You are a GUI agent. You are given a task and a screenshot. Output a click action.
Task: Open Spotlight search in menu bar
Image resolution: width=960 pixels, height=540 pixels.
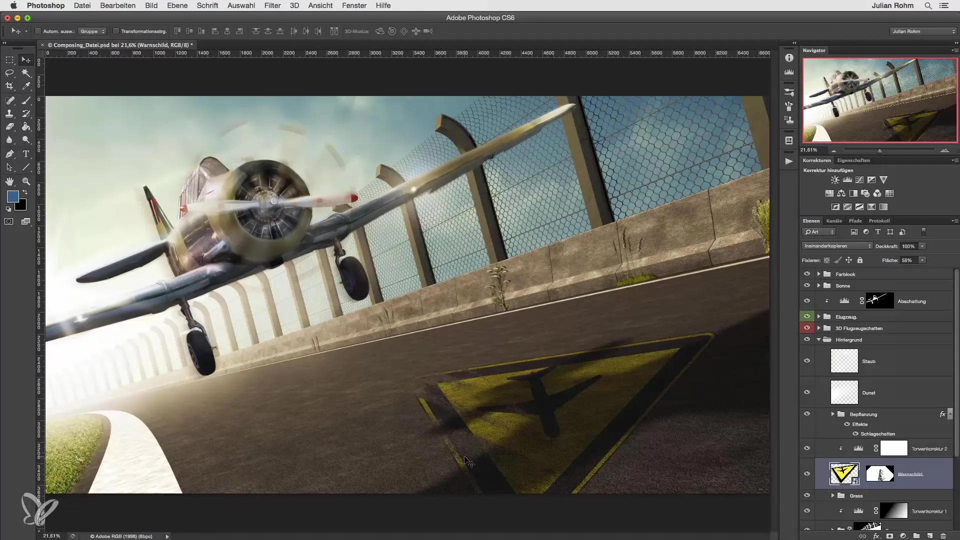(x=928, y=5)
